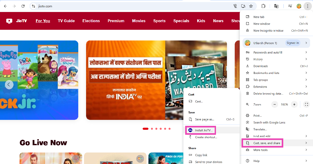Click the Send to your devices icon

point(190,162)
